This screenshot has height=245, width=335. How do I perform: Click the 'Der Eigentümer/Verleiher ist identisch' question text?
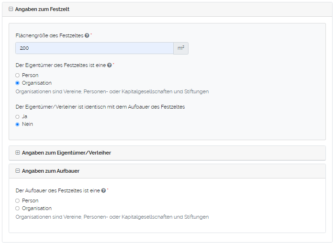100,107
